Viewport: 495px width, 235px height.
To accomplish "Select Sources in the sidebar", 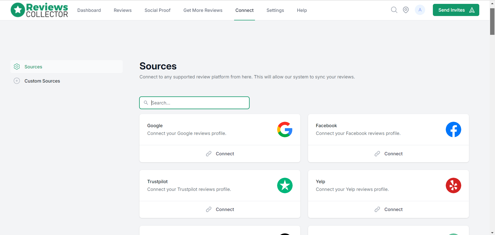I will coord(67,67).
